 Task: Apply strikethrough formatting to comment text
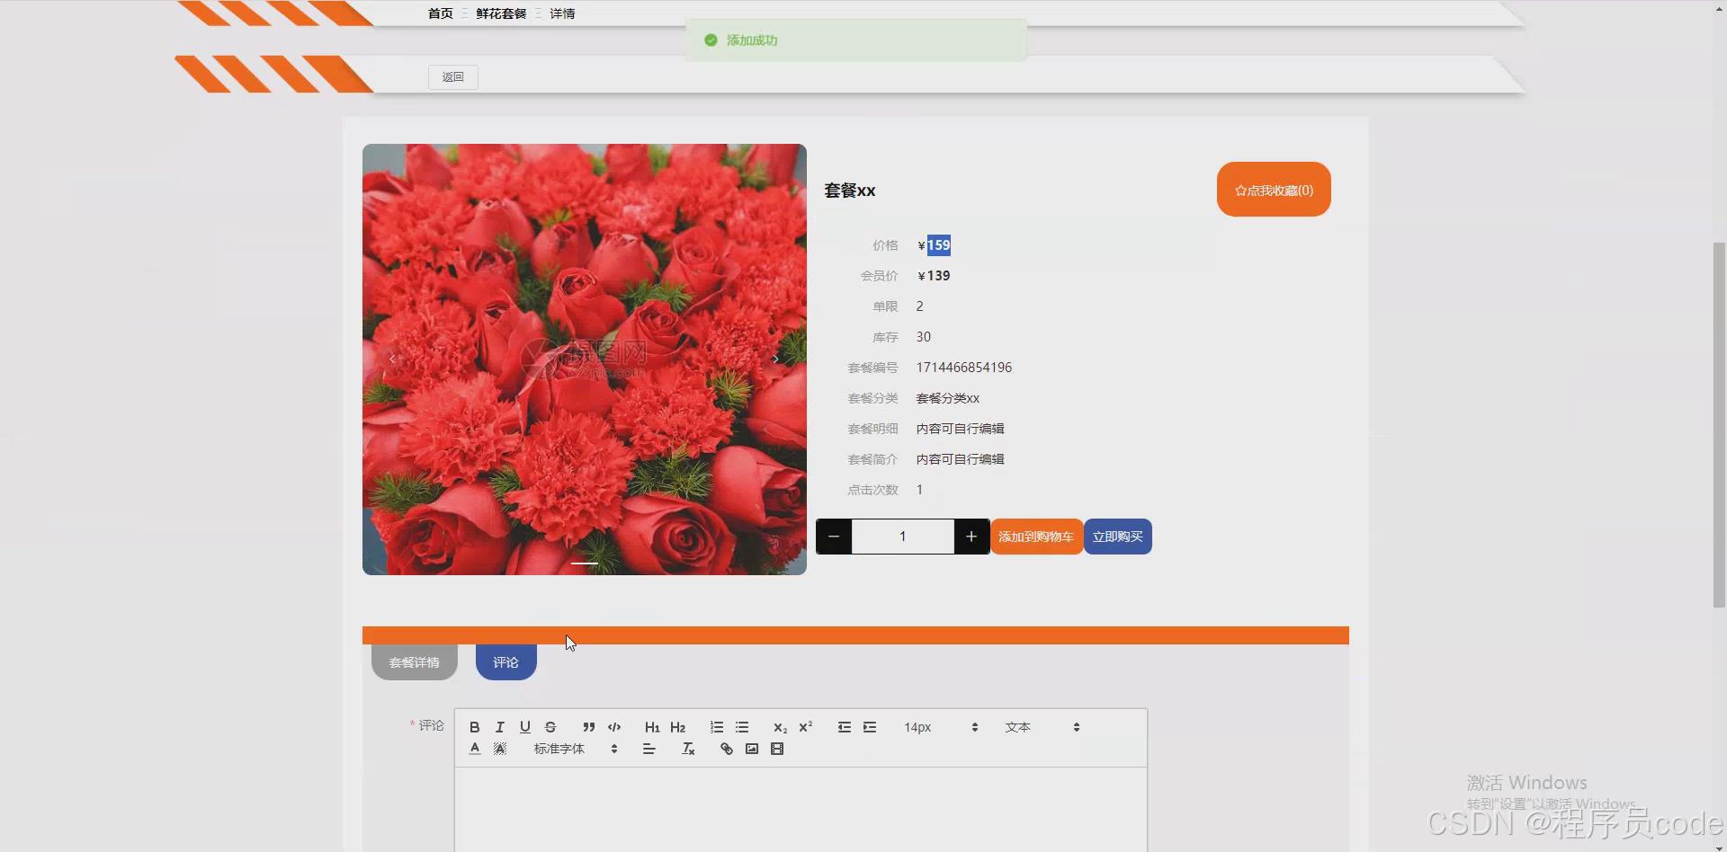click(550, 727)
